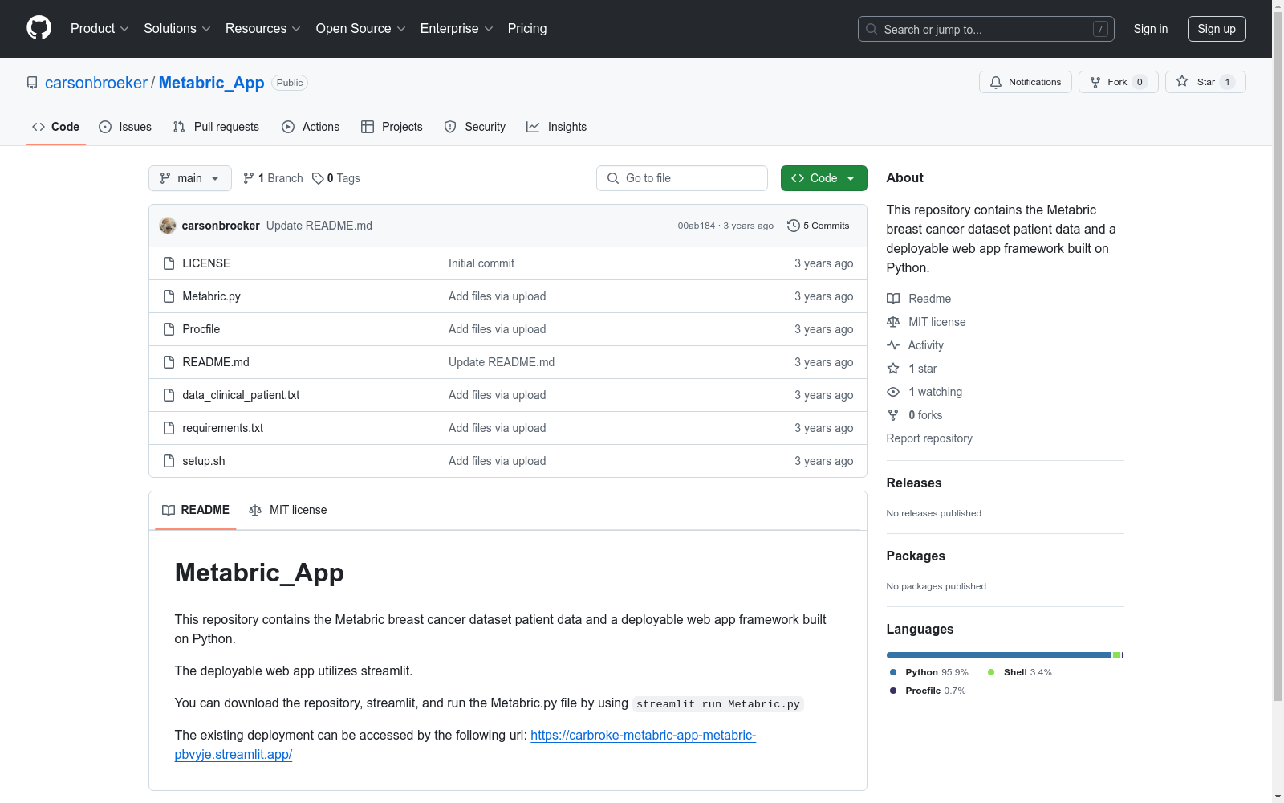Open the Solutions navigation dropdown
1284x803 pixels.
[x=177, y=29]
